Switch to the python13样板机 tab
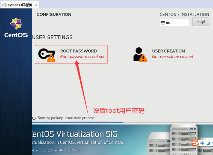The height and width of the screenshot is (155, 213). [20, 5]
